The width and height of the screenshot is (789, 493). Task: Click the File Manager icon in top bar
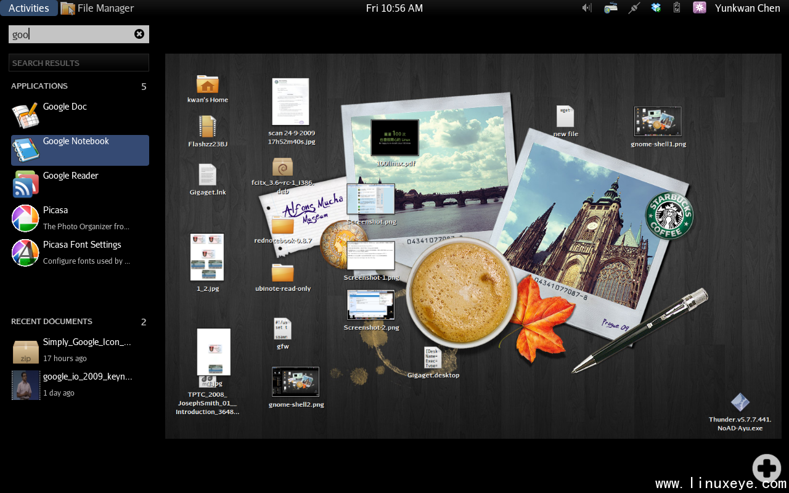[68, 9]
